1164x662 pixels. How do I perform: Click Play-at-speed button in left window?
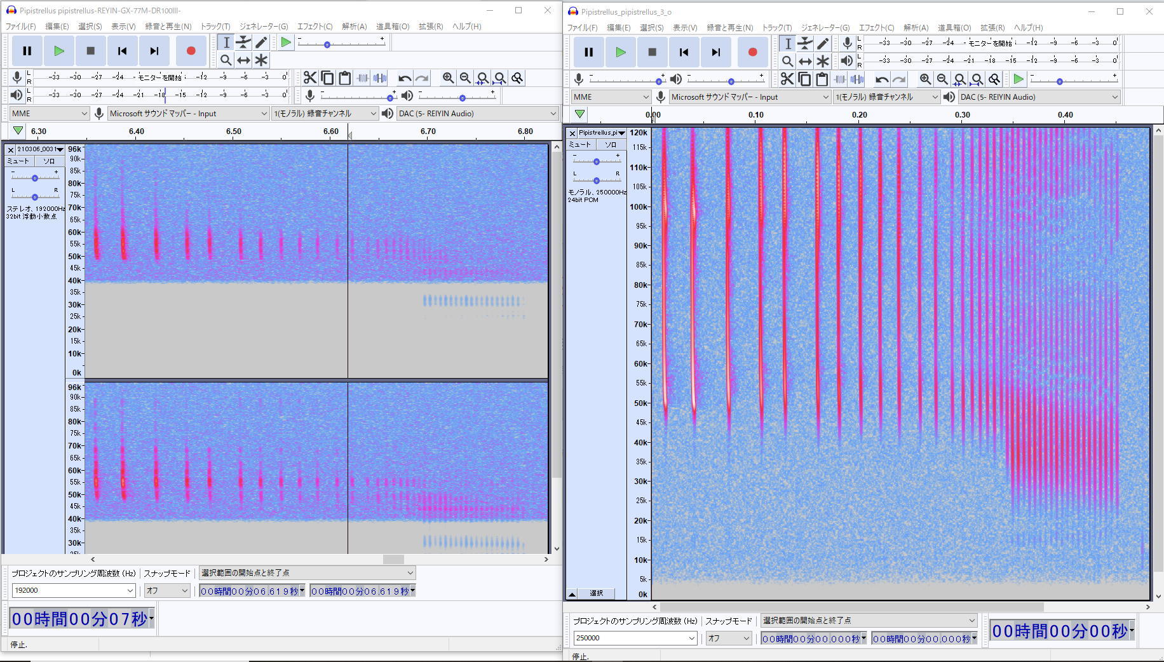[286, 42]
